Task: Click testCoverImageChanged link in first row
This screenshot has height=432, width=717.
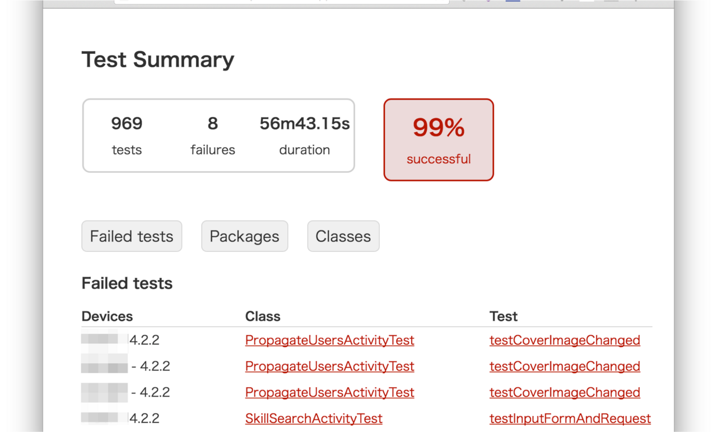Action: point(565,340)
